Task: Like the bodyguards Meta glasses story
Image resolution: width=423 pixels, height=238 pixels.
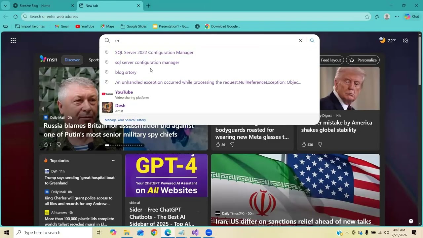Action: point(218,144)
